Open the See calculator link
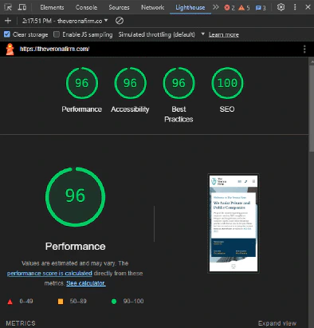 (86, 283)
